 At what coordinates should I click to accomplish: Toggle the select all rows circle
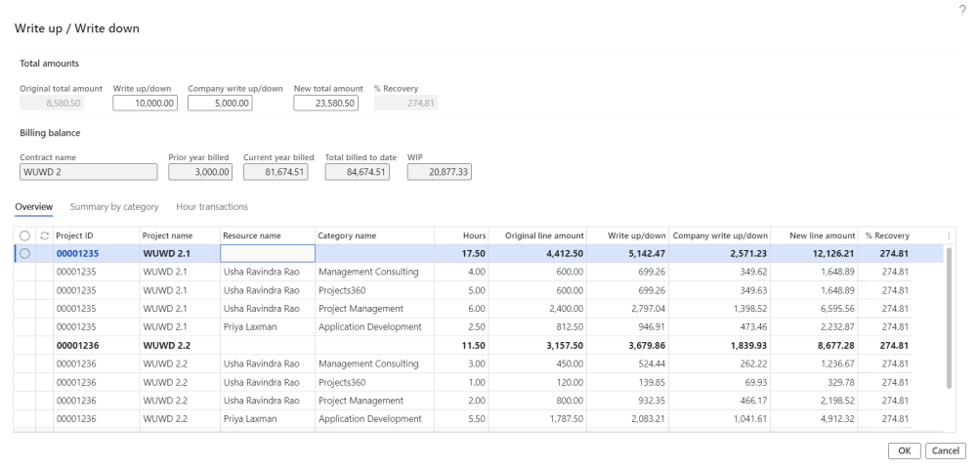pyautogui.click(x=24, y=235)
